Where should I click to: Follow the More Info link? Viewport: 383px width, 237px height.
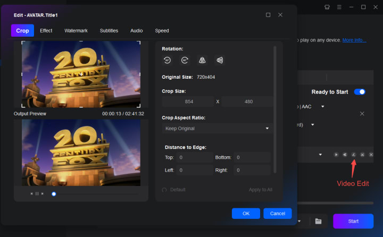coord(354,40)
